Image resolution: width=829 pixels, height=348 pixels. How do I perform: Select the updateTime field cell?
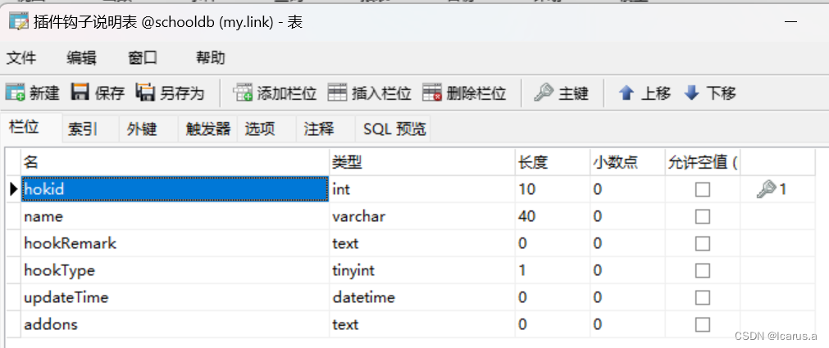tap(175, 297)
